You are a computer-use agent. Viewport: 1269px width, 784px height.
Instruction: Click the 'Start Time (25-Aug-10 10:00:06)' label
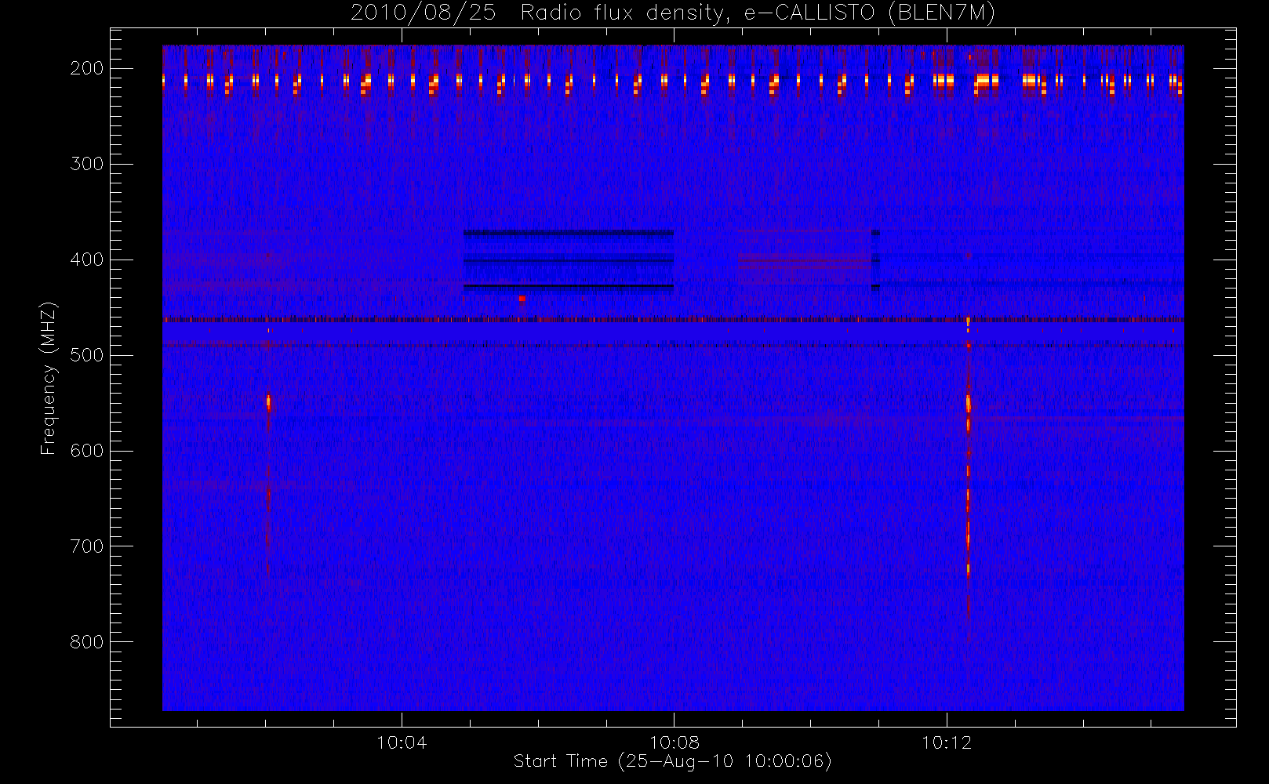(672, 761)
